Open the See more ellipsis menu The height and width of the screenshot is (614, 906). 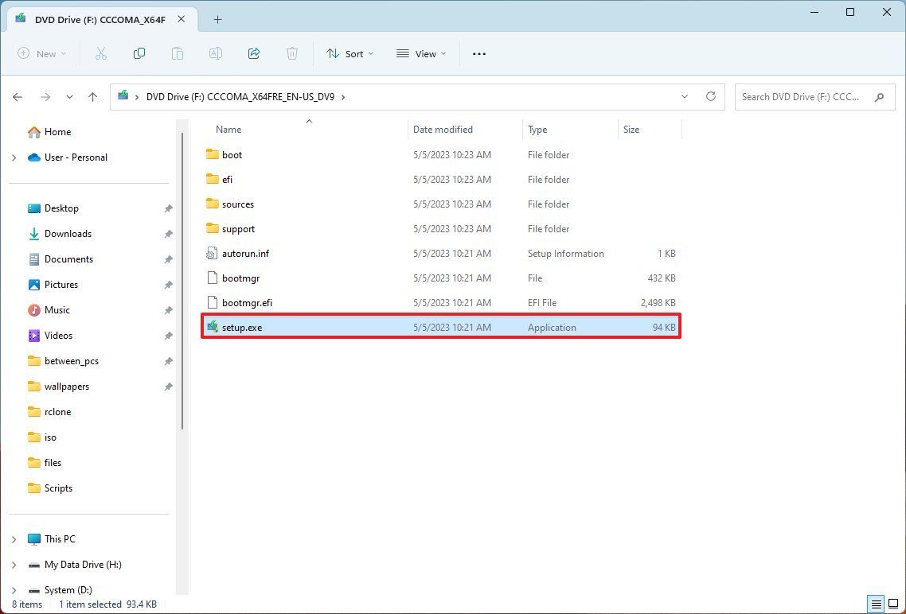coord(478,53)
